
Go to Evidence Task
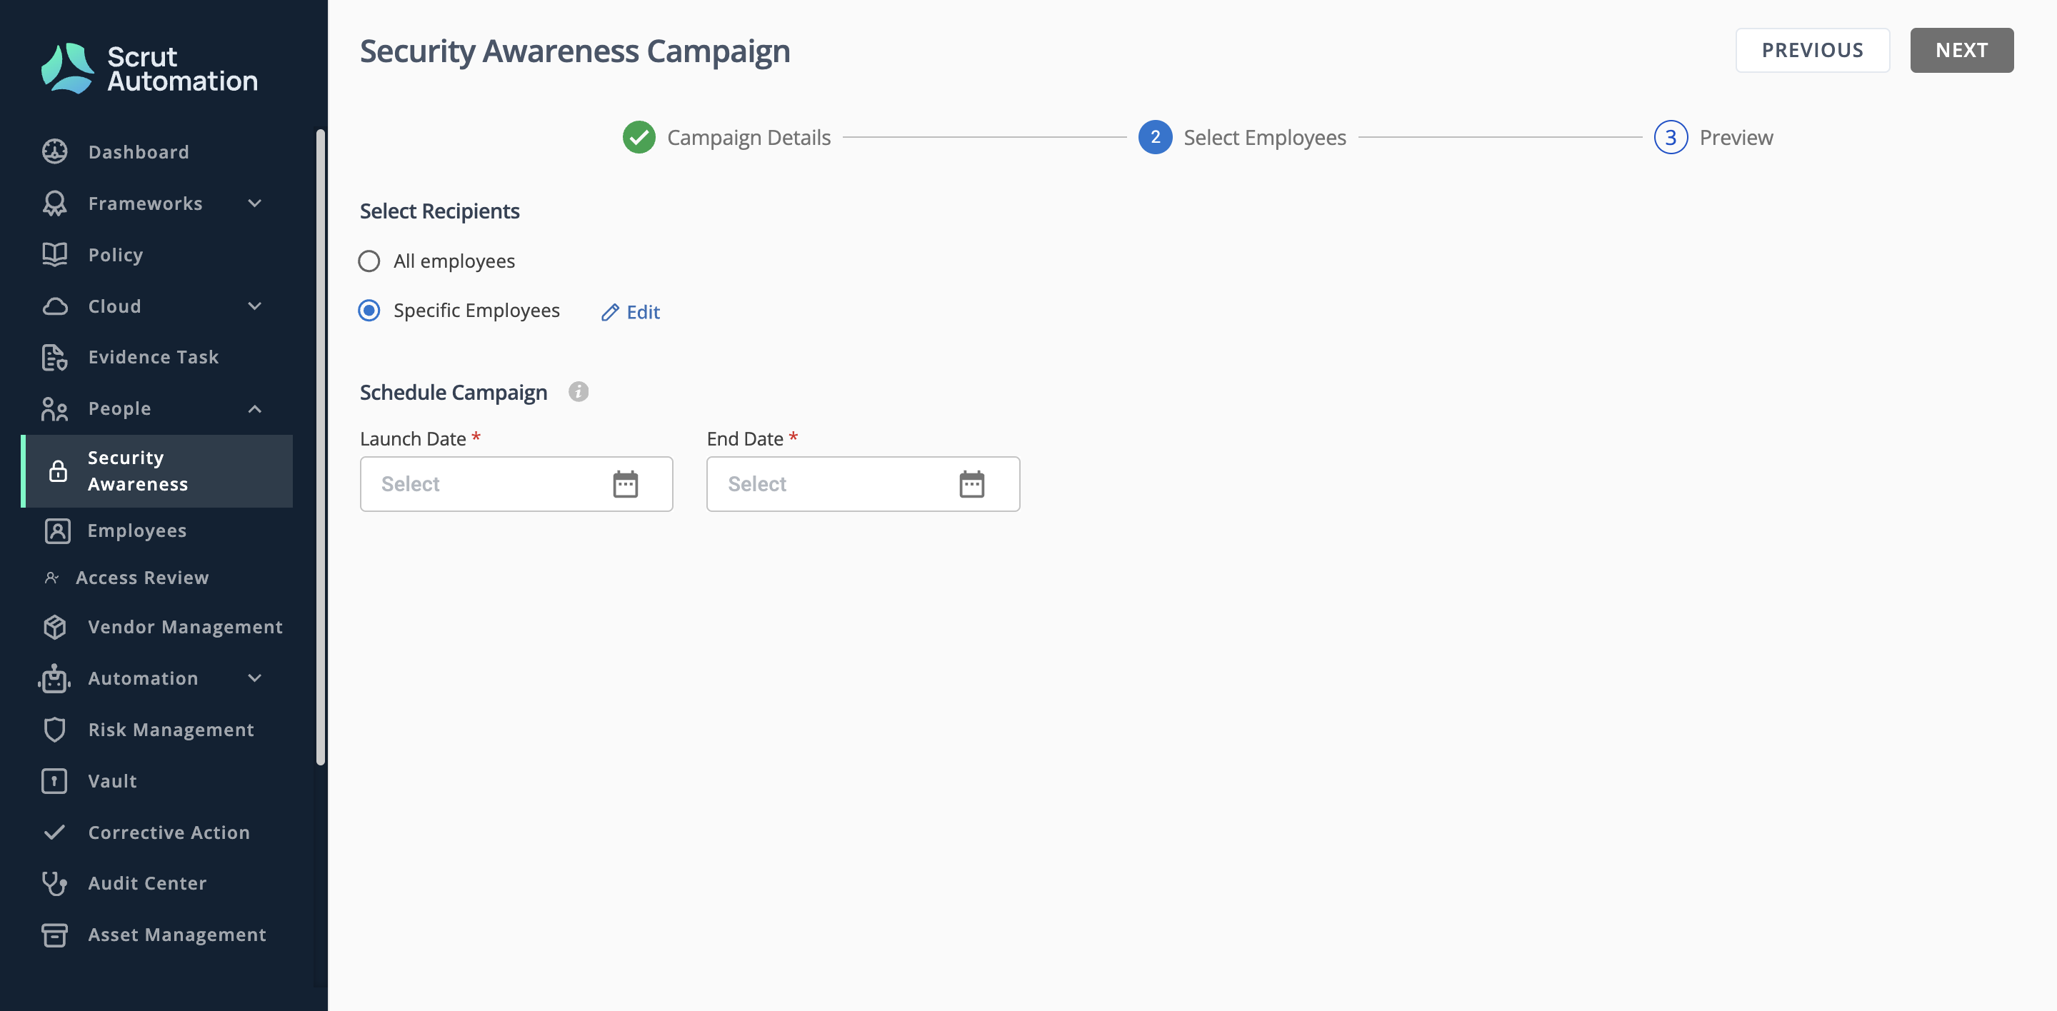pos(154,358)
